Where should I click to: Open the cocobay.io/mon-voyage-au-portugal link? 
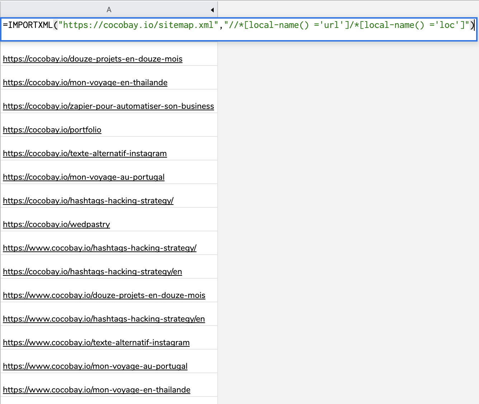(84, 177)
